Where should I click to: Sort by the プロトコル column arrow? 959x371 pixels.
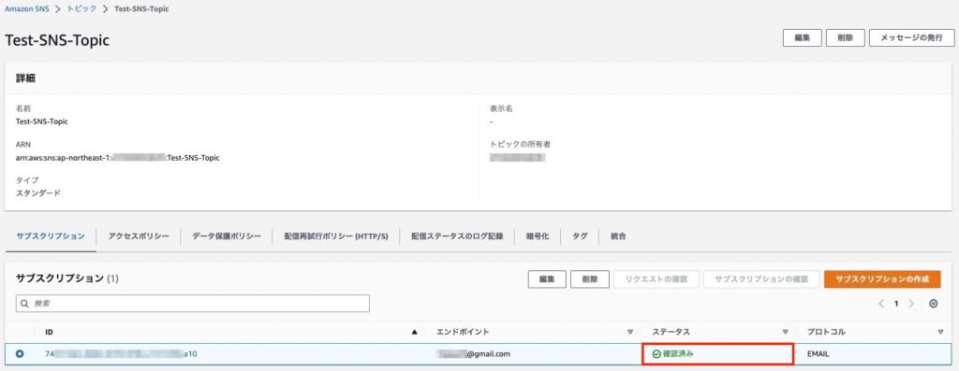tap(940, 332)
